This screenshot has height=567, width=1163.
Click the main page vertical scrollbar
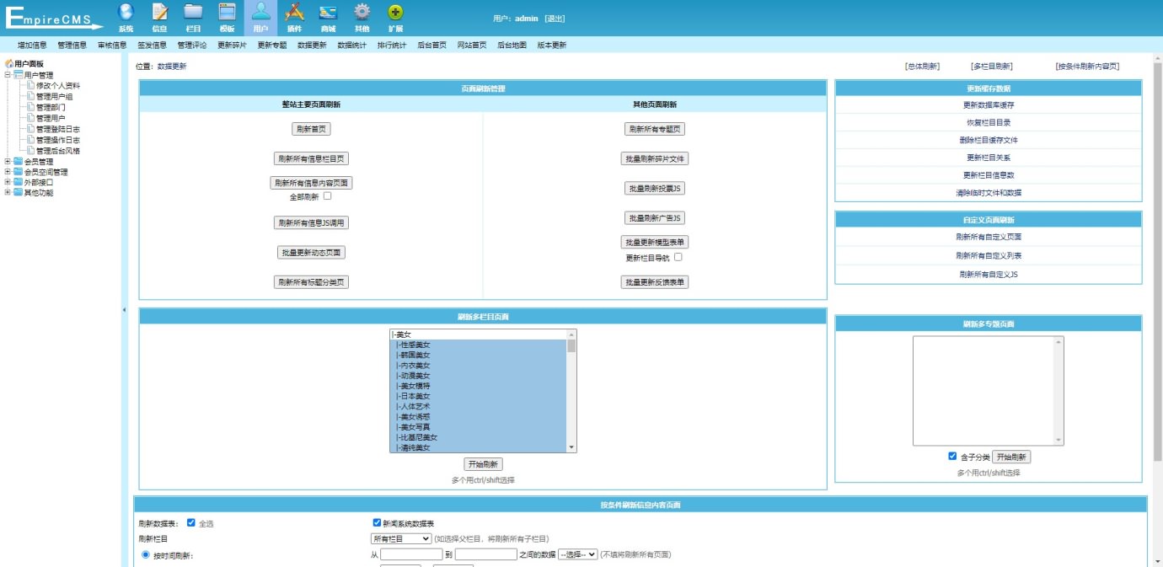coord(1157,261)
